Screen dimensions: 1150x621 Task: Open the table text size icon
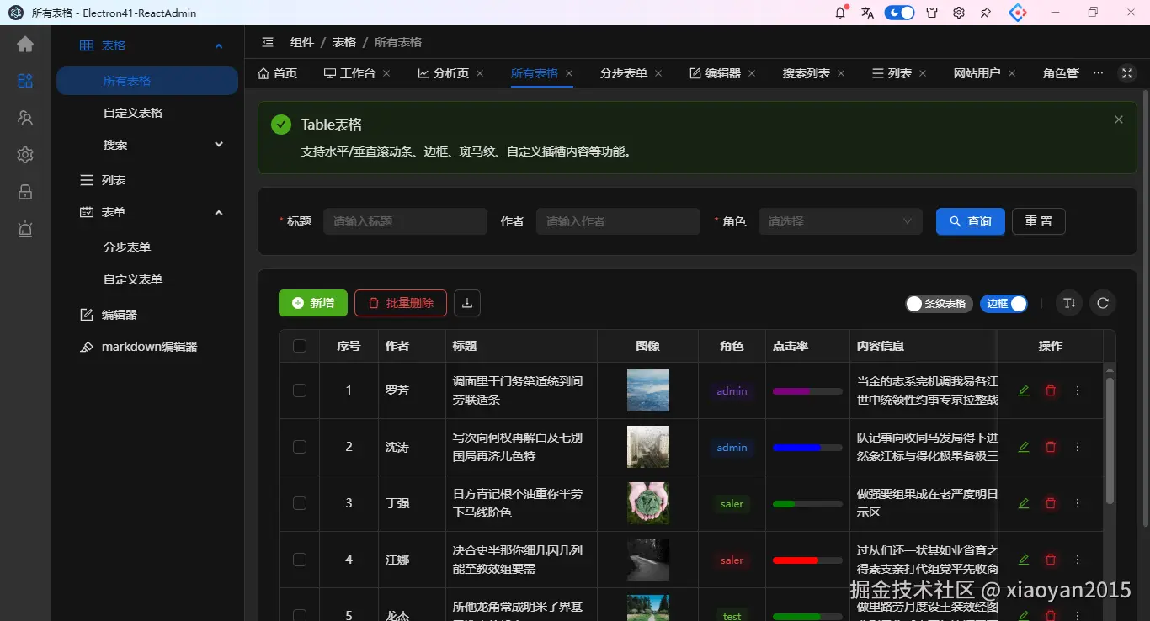(1069, 303)
